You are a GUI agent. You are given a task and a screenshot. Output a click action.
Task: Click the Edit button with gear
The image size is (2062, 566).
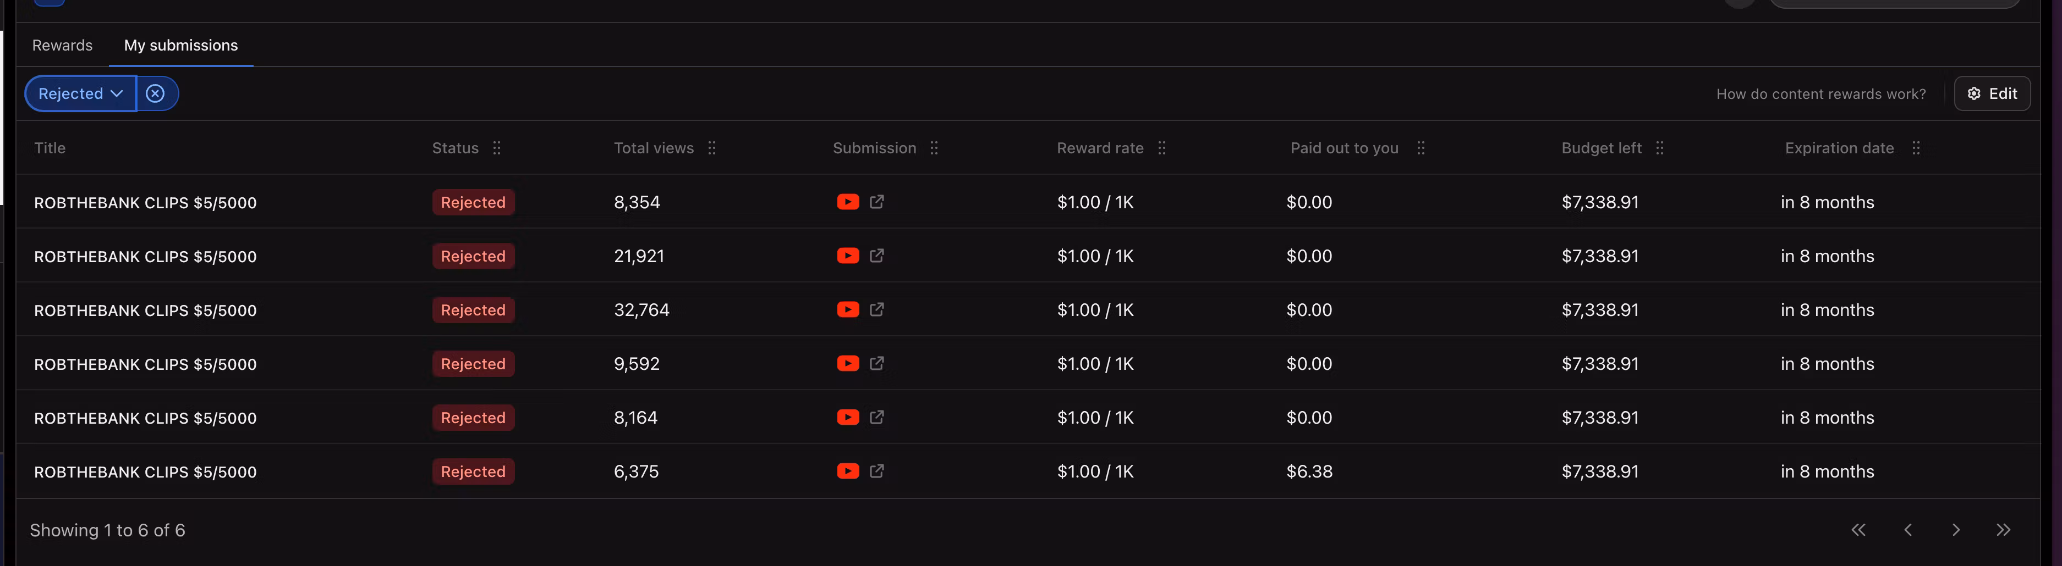click(1992, 93)
